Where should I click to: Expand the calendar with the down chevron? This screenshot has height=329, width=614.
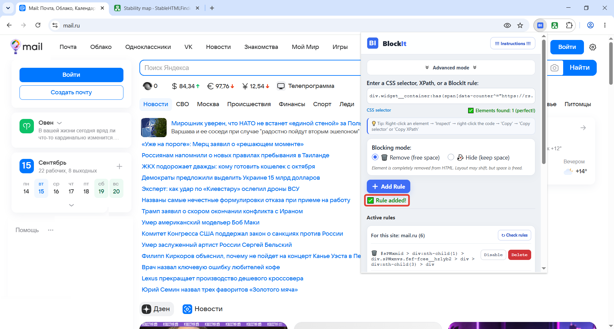71,205
